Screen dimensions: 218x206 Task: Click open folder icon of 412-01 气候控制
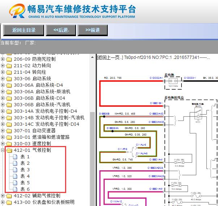pyautogui.click(x=9, y=150)
